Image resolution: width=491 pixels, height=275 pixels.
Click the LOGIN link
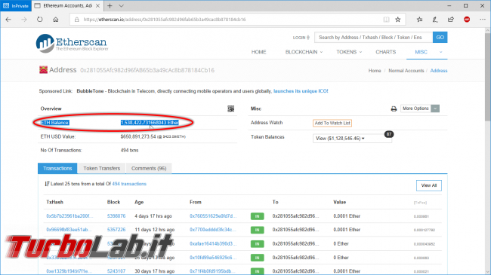301,38
